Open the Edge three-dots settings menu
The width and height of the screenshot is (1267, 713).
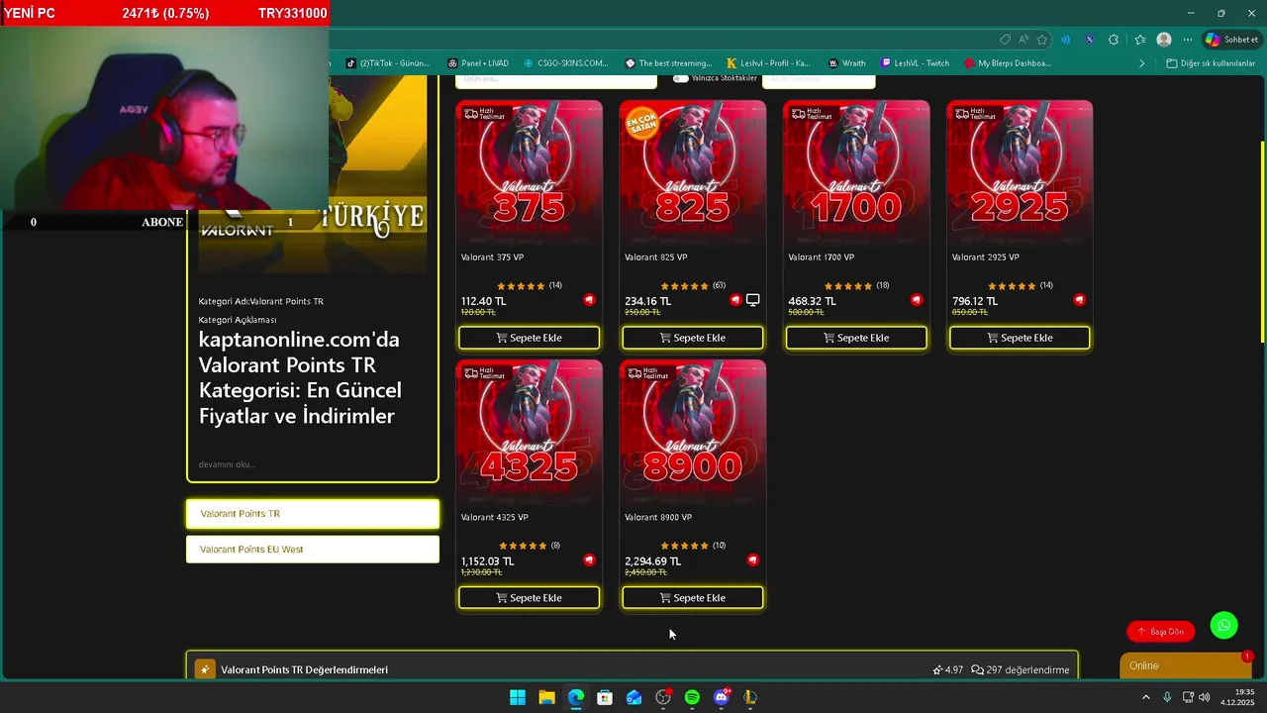[1188, 40]
